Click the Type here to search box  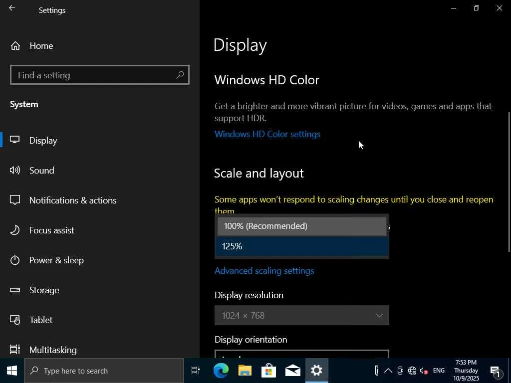104,371
